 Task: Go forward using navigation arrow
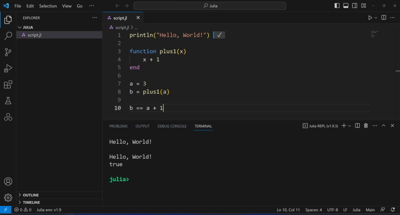tap(126, 5)
